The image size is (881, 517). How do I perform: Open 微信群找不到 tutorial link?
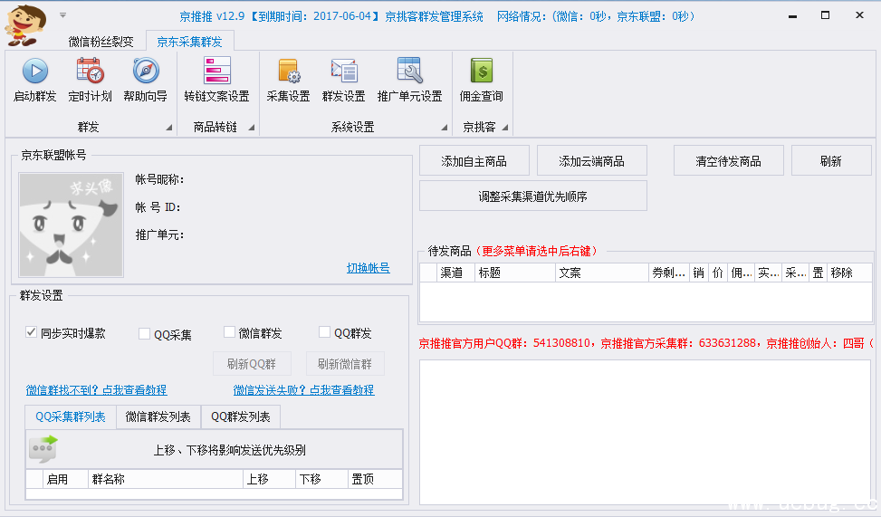96,390
